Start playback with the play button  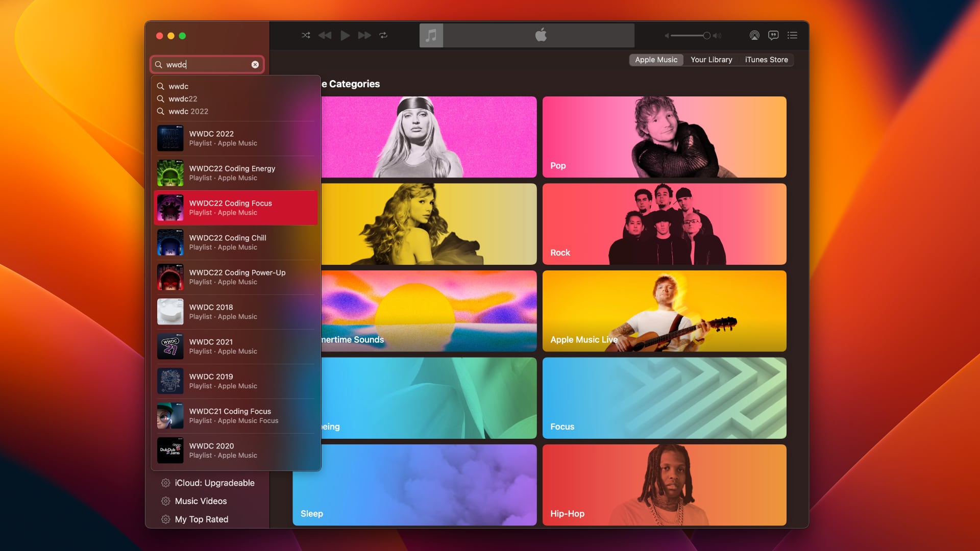click(x=345, y=35)
